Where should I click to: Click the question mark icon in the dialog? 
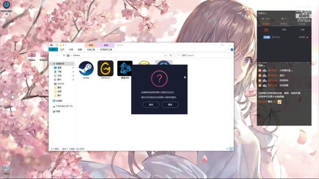pyautogui.click(x=159, y=78)
